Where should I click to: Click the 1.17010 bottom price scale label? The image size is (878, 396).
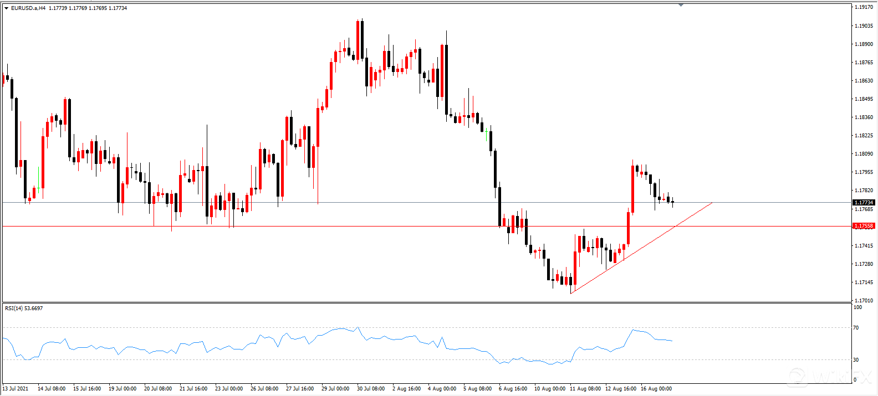point(864,300)
